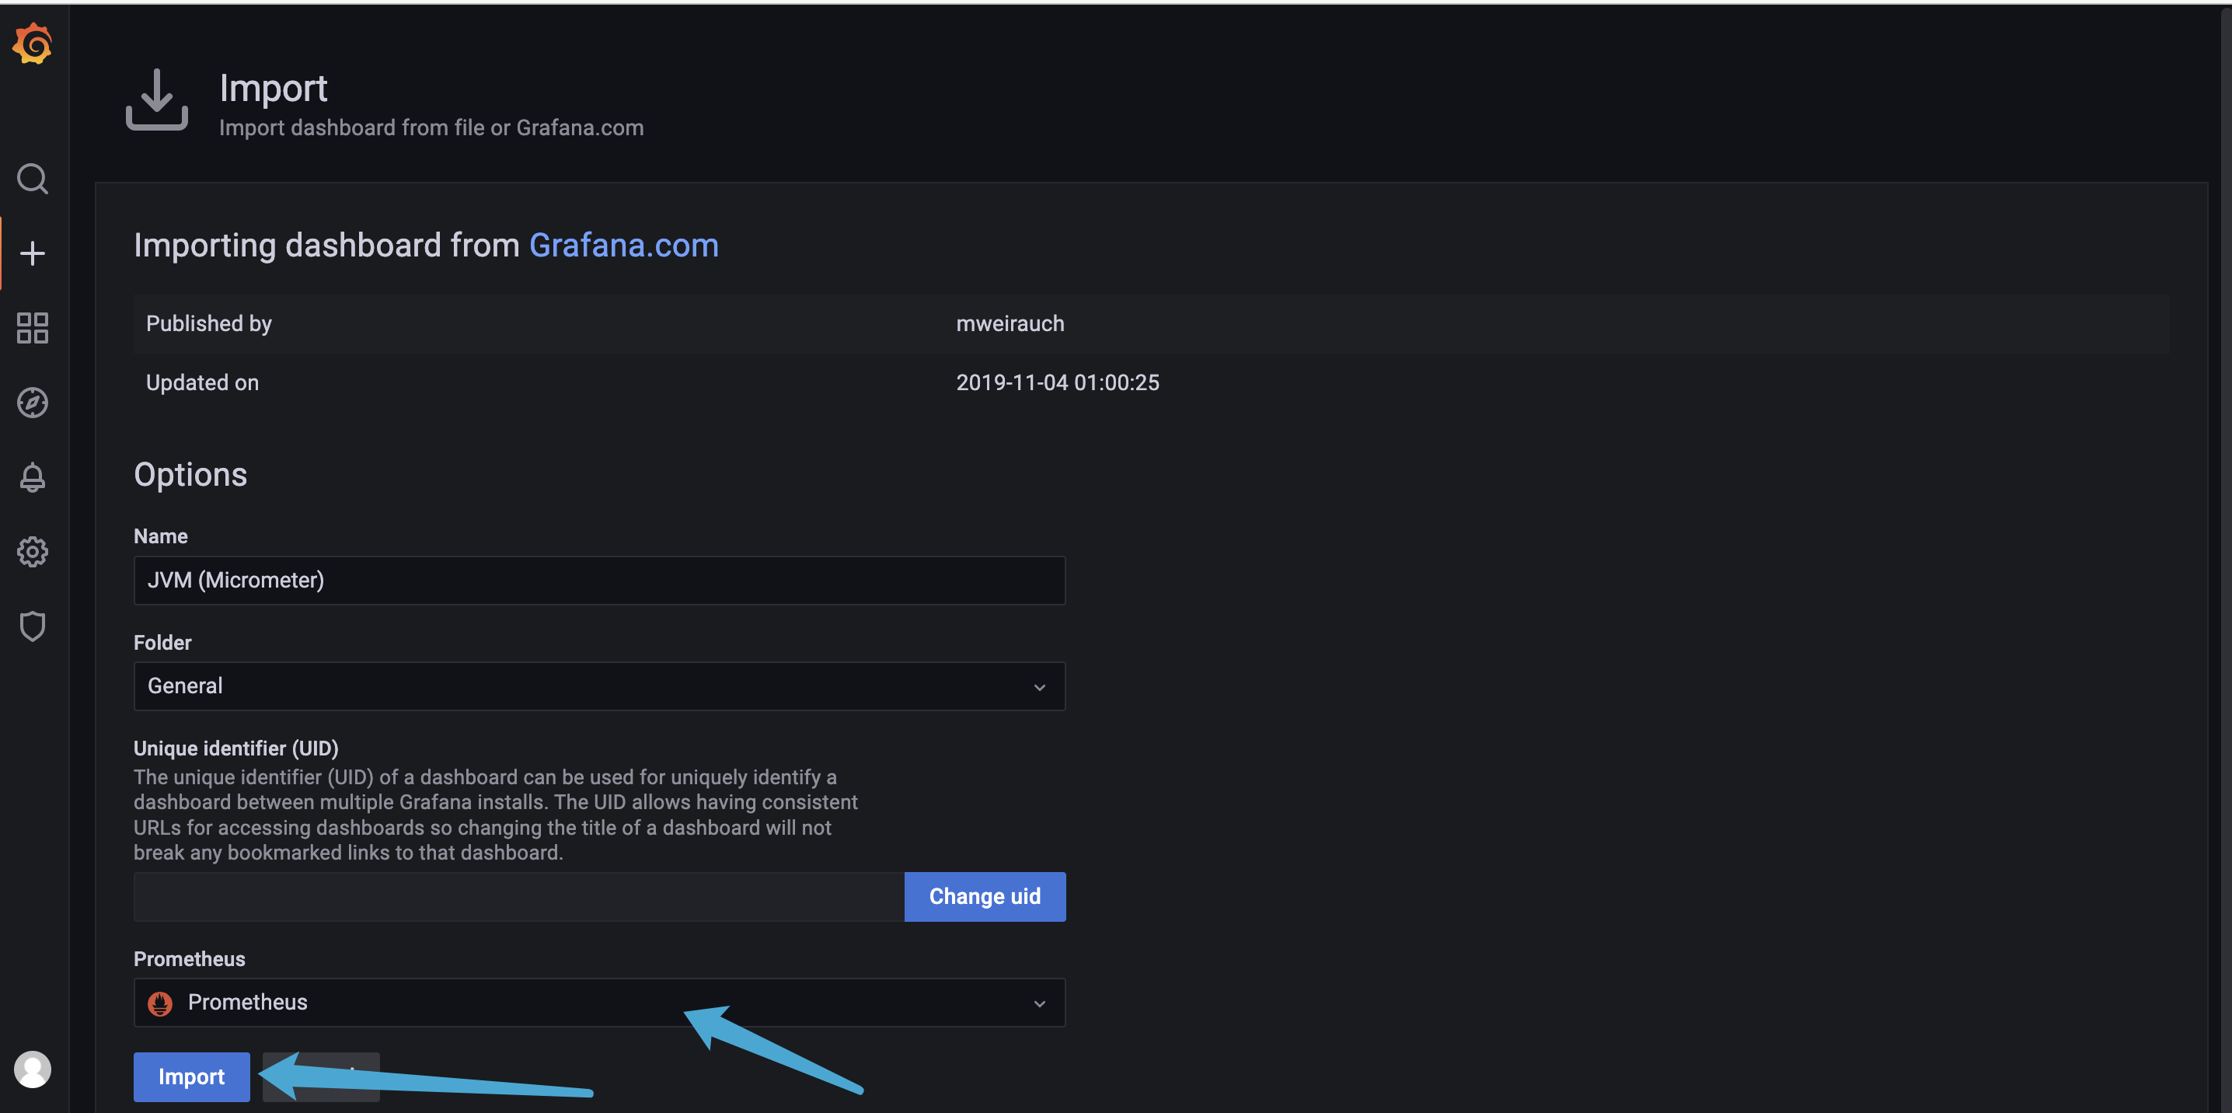Click the Import page title text
The image size is (2232, 1113).
click(x=273, y=89)
